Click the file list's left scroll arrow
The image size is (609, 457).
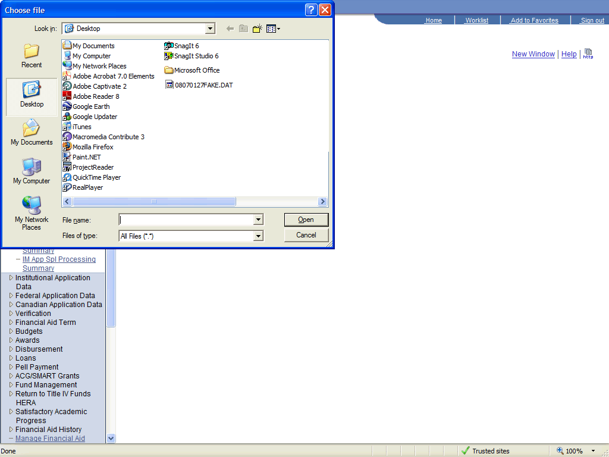(x=67, y=201)
